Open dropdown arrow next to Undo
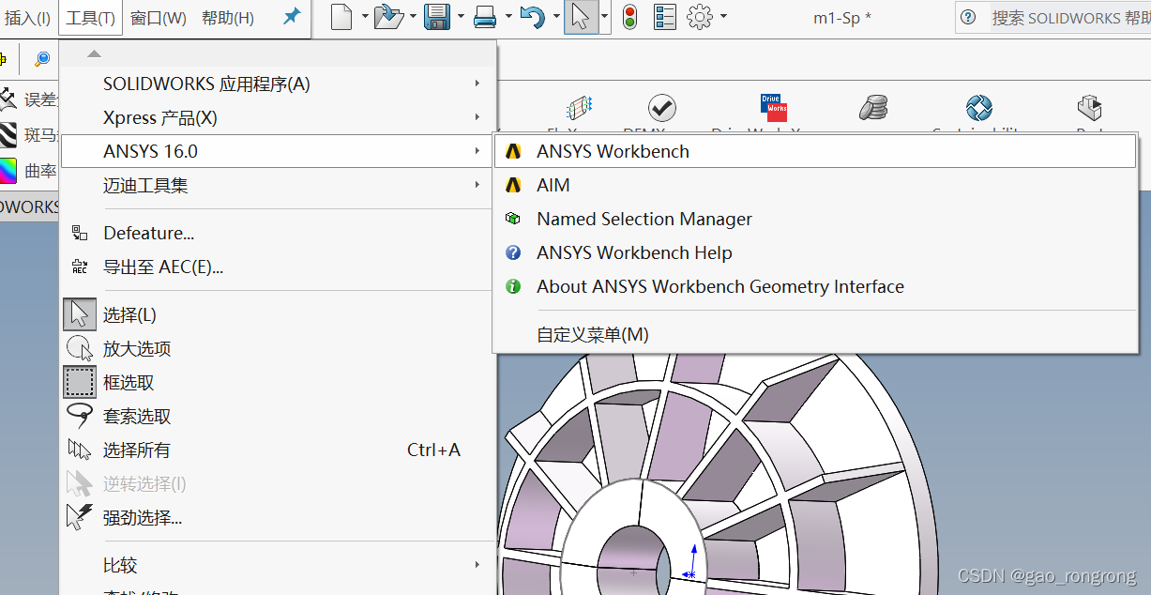This screenshot has height=595, width=1151. [554, 17]
